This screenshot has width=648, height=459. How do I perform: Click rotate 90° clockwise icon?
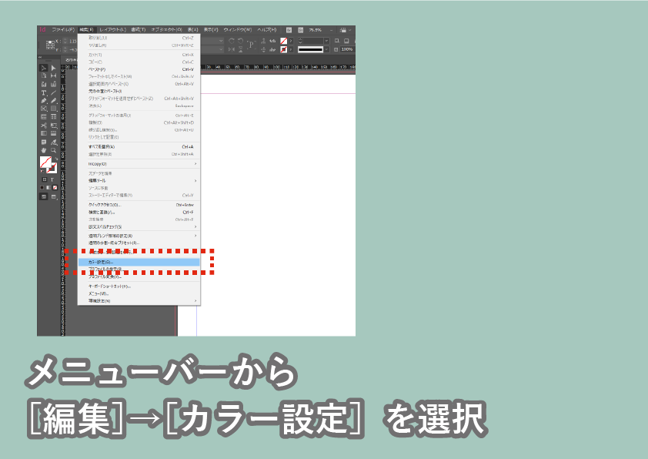(x=232, y=41)
